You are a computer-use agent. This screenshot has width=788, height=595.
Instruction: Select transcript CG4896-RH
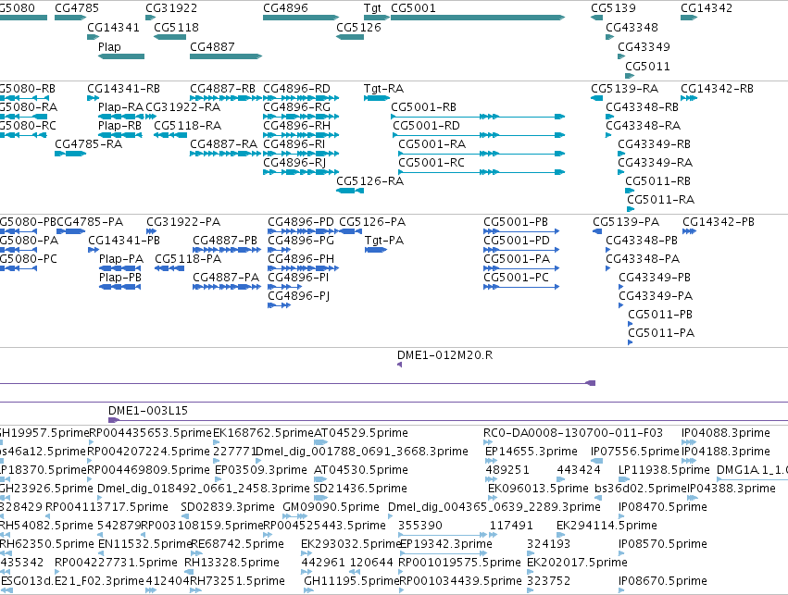[301, 135]
